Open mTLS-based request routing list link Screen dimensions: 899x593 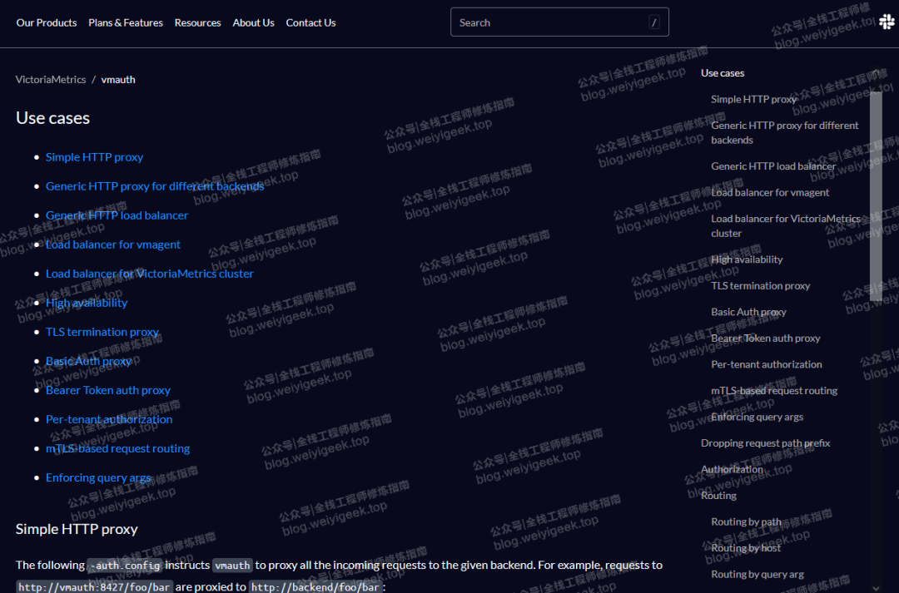click(x=117, y=448)
